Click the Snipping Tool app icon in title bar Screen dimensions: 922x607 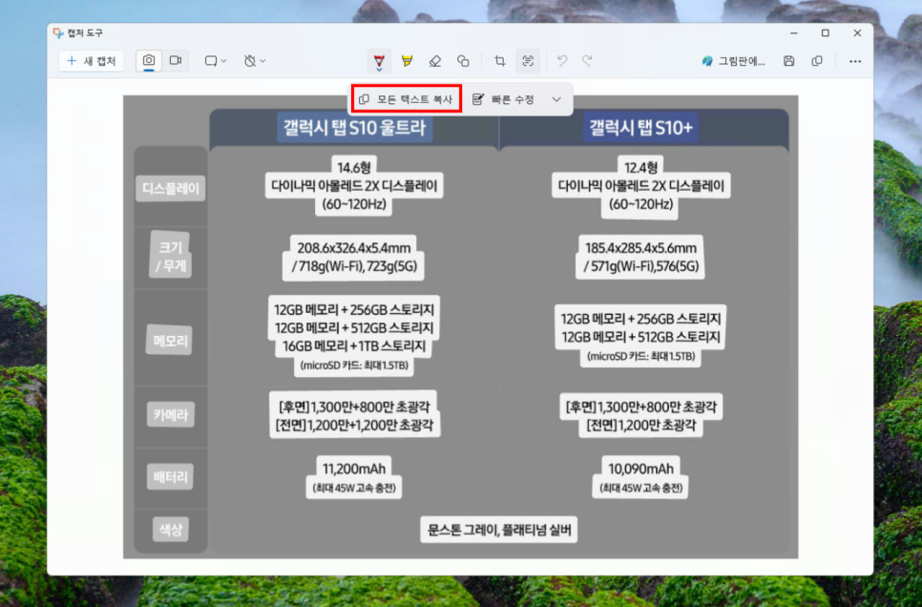[x=58, y=33]
